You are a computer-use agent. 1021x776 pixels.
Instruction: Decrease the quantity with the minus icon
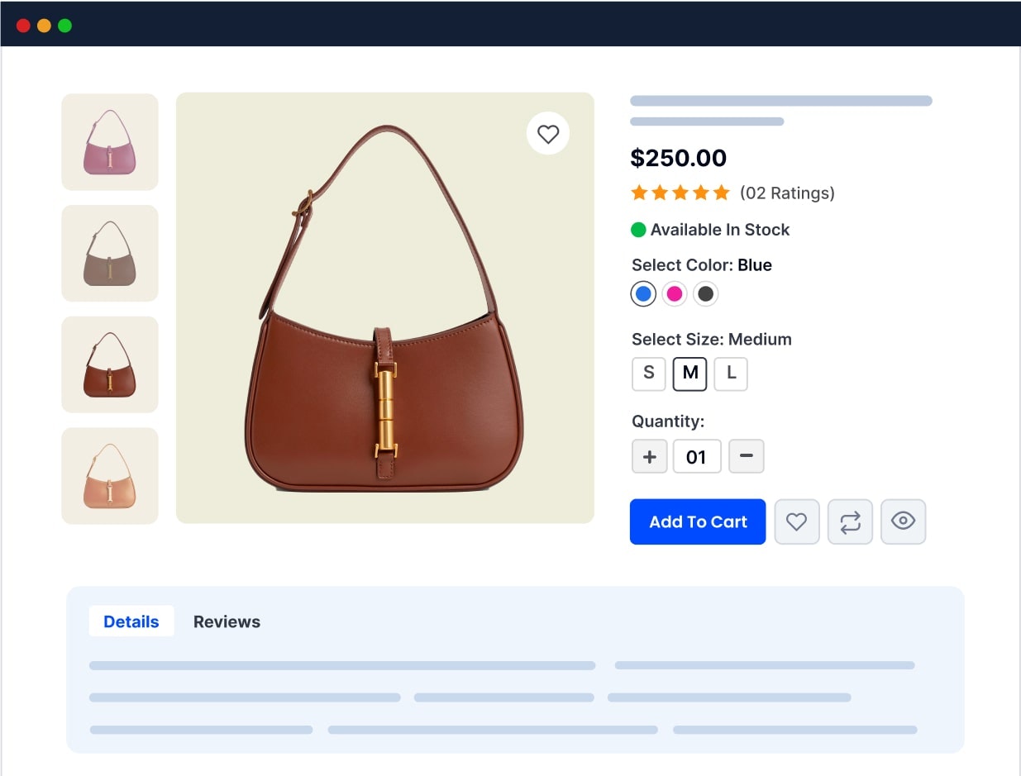coord(746,455)
